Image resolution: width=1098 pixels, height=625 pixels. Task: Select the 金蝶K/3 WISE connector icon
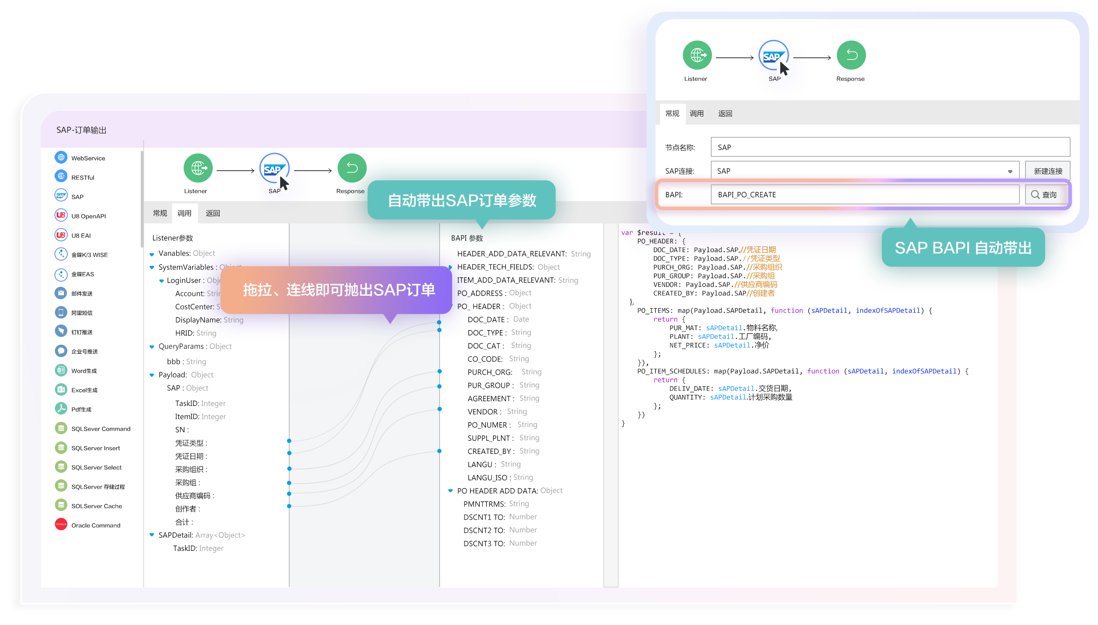point(61,254)
